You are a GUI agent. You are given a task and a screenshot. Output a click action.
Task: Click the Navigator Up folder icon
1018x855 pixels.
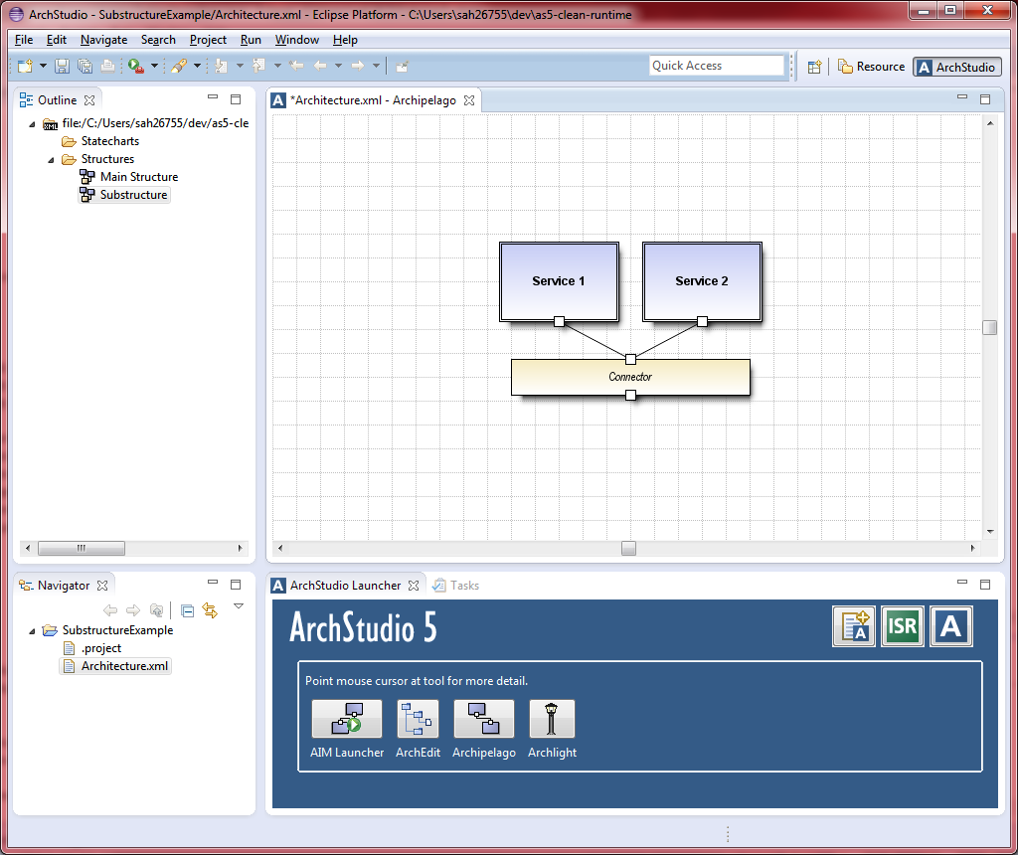coord(156,610)
